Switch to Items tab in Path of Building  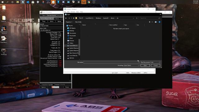59,21
